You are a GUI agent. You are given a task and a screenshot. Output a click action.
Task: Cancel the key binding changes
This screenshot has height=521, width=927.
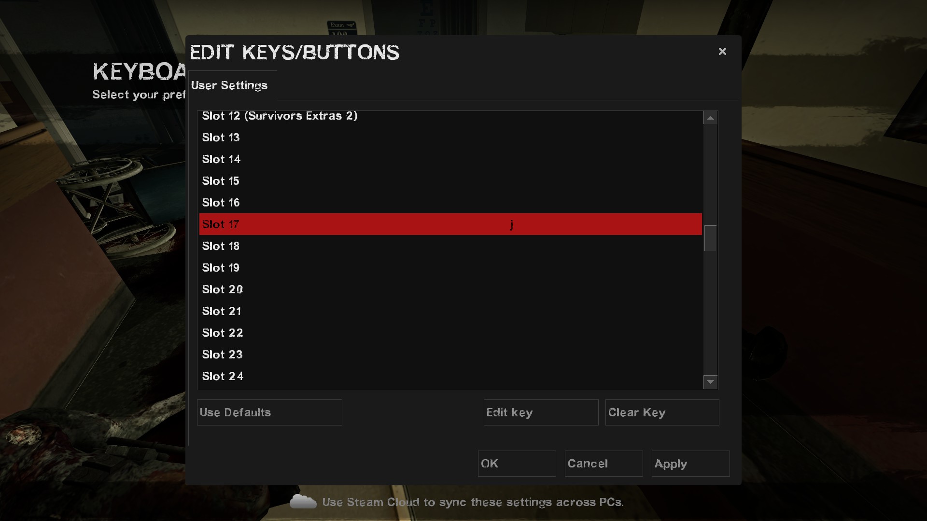pyautogui.click(x=604, y=464)
